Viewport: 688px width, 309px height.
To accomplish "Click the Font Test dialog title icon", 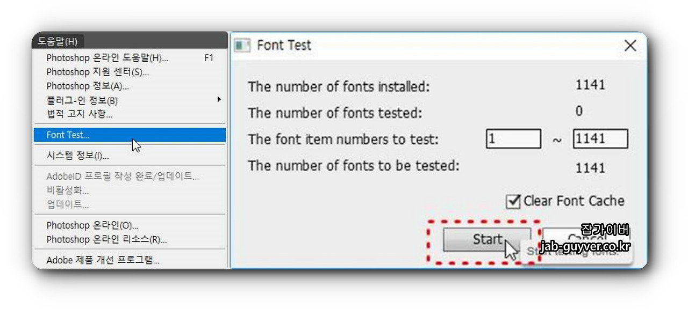I will tap(243, 46).
